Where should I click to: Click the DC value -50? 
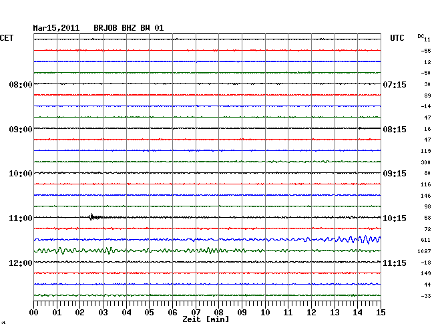426,73
